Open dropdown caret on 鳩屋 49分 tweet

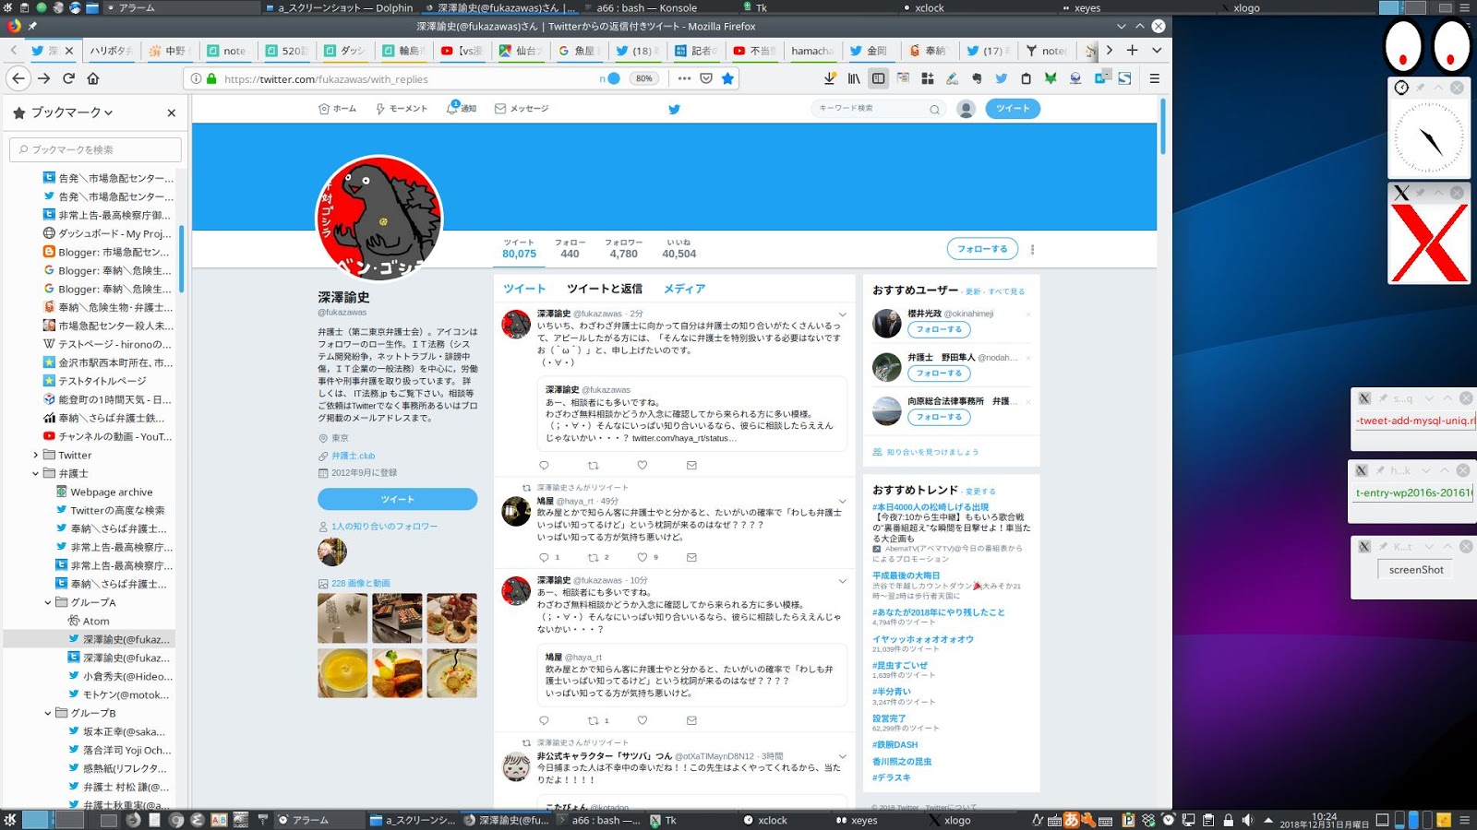pos(842,502)
